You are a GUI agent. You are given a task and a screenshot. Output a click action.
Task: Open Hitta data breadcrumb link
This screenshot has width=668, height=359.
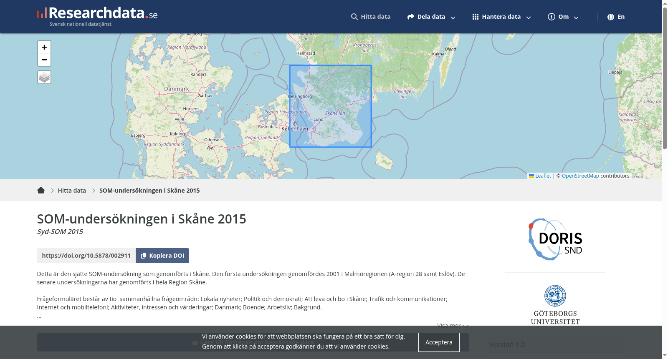[x=72, y=191]
